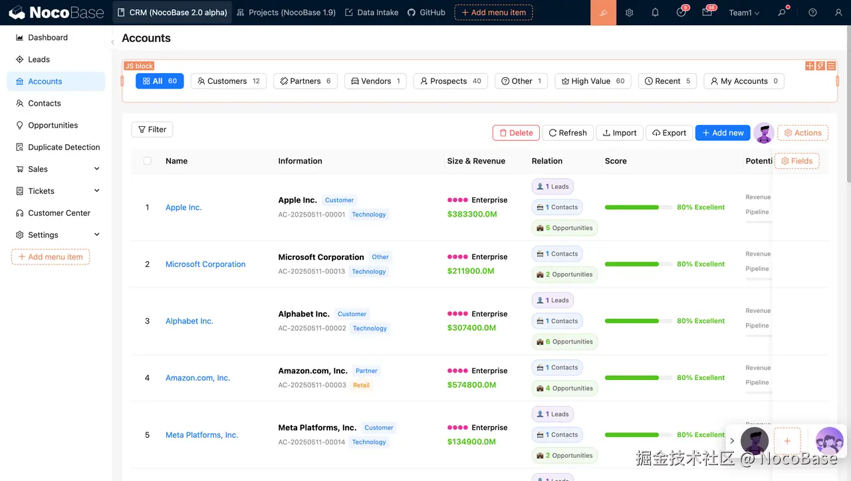This screenshot has width=851, height=481.
Task: Switch to CRM (NocoBase 2.0 alpha) tab
Action: click(172, 13)
